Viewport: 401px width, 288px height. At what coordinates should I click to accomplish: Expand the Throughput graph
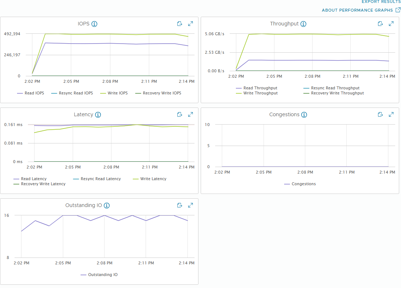coord(391,24)
